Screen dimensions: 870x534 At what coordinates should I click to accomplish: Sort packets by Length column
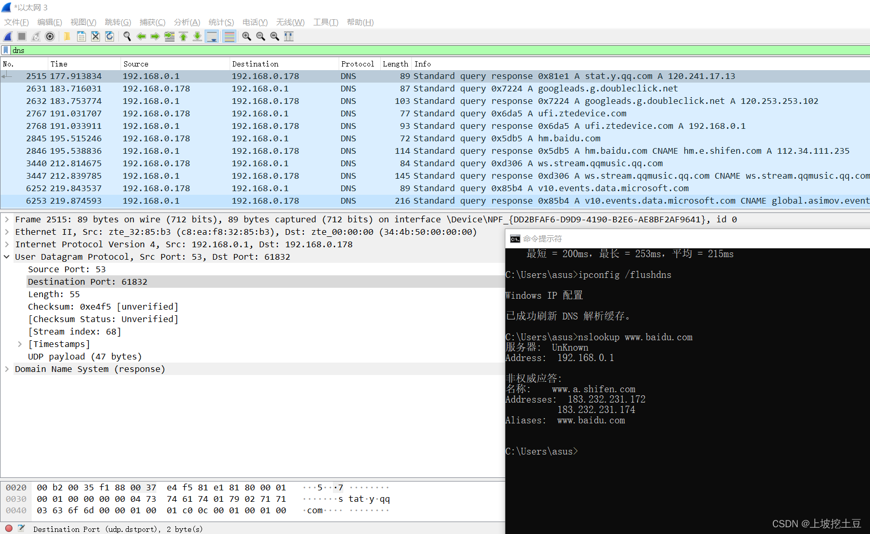pos(396,64)
